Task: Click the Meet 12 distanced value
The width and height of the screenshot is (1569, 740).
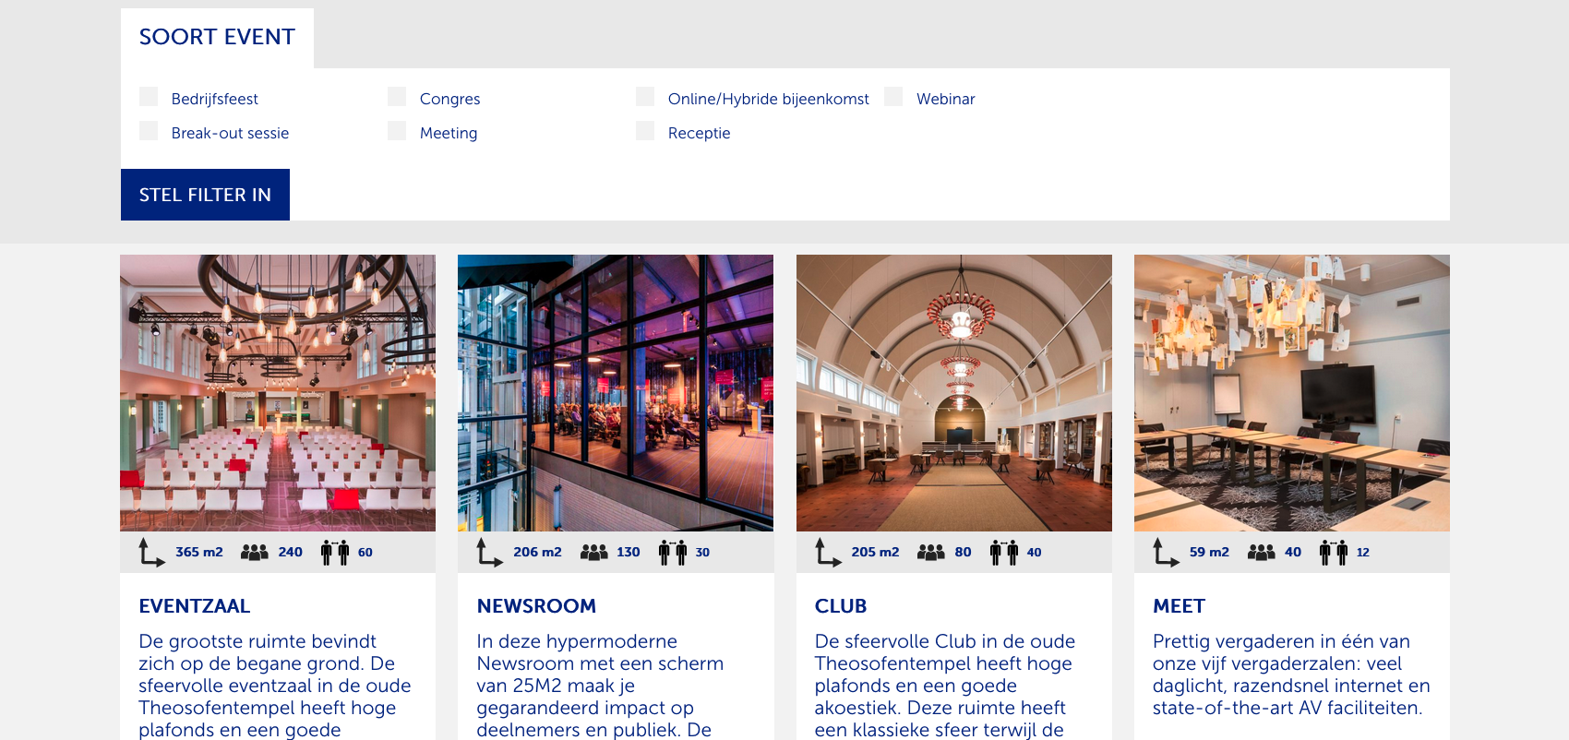Action: (1363, 552)
